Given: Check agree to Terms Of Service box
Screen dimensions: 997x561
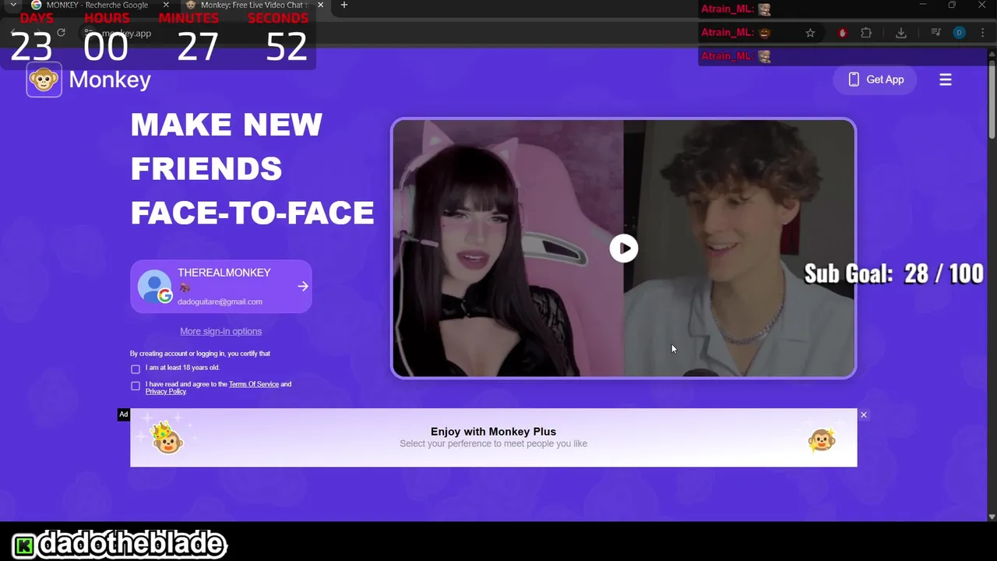Looking at the screenshot, I should [136, 386].
